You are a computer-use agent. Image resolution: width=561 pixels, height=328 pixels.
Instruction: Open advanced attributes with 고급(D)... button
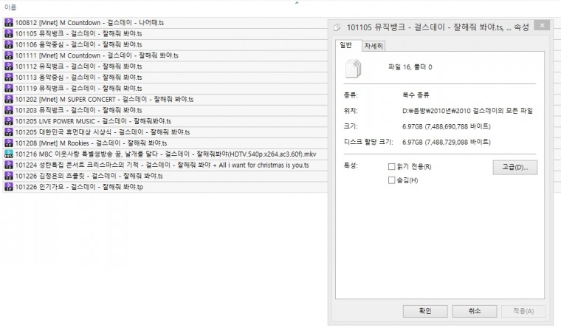pyautogui.click(x=514, y=167)
